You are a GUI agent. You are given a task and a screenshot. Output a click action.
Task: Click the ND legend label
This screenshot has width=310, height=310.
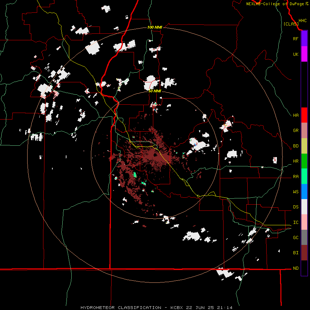coord(296,268)
